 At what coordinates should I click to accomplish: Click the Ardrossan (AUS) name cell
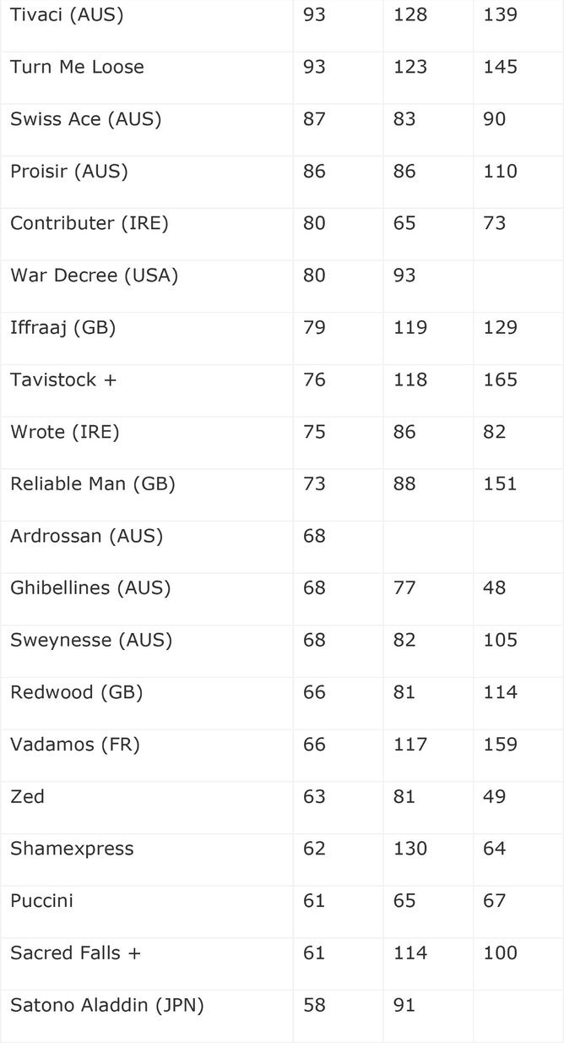(x=86, y=537)
